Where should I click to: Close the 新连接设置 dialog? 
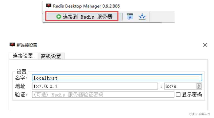205,45
